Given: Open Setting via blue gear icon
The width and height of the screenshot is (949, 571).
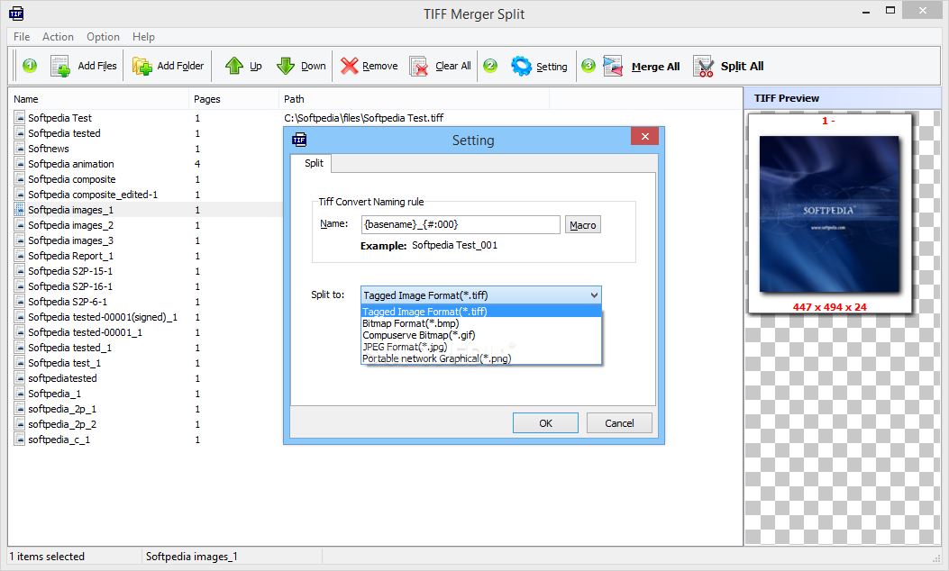Looking at the screenshot, I should coord(521,66).
